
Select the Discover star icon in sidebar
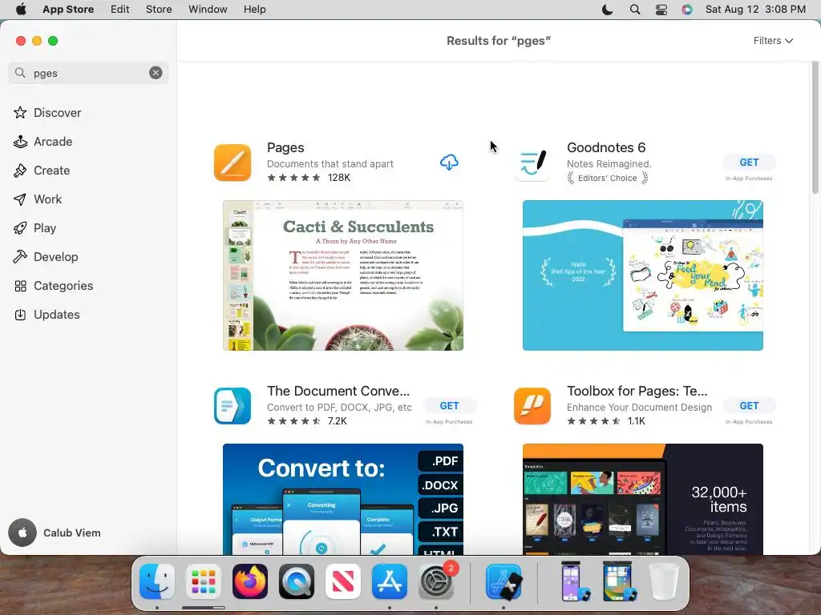coord(20,112)
